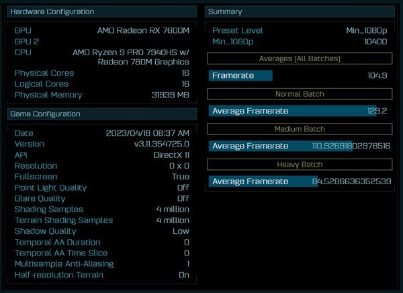Click the Fullscreen value True
The width and height of the screenshot is (403, 293).
[x=181, y=177]
